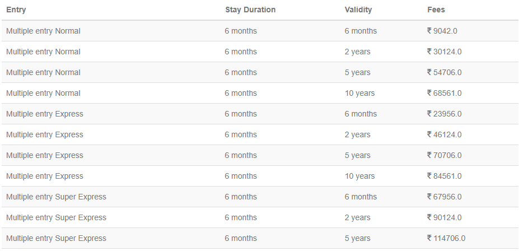This screenshot has height=251, width=519.
Task: Click Multiple entry Normal in the ₹ 9042.0 row
Action: (x=43, y=31)
